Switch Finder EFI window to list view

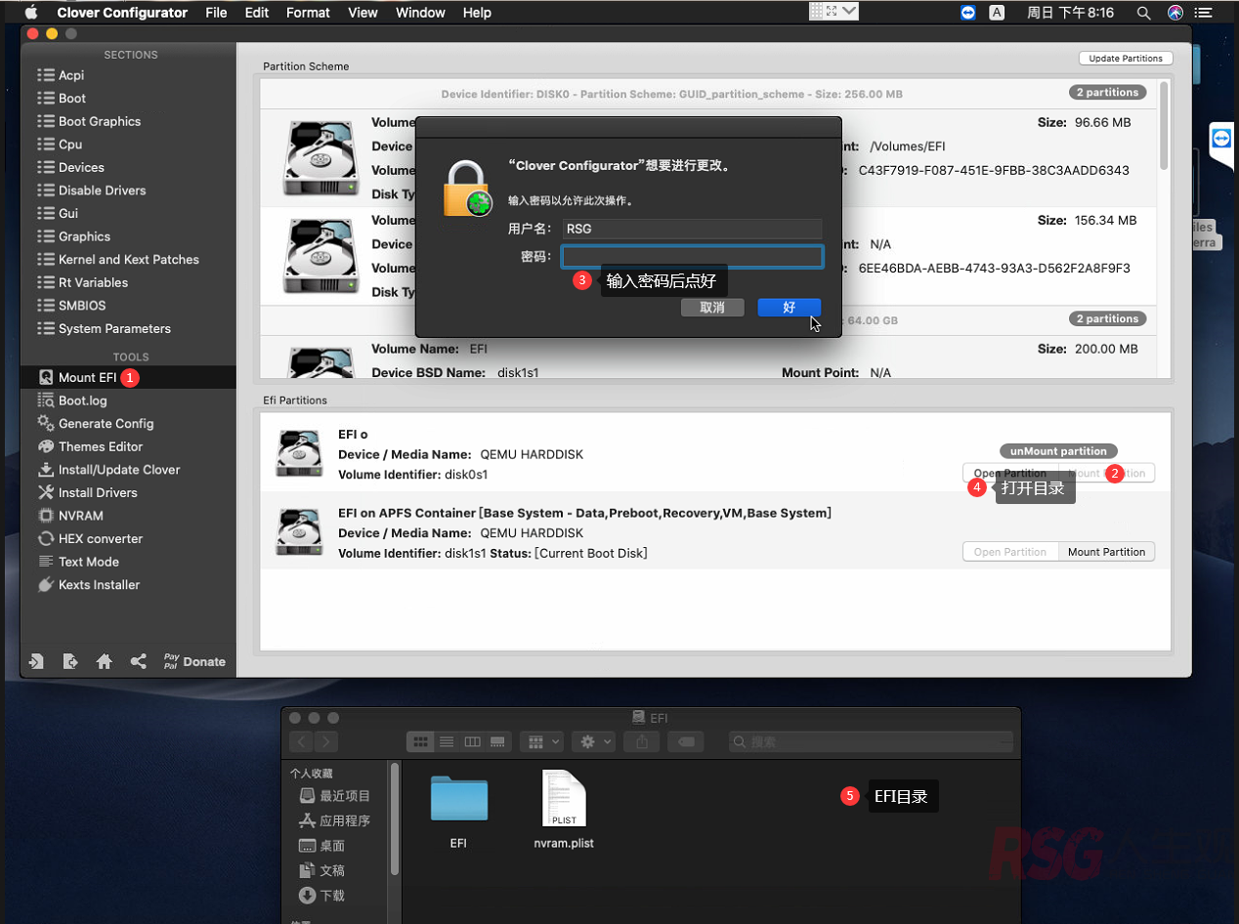tap(447, 742)
